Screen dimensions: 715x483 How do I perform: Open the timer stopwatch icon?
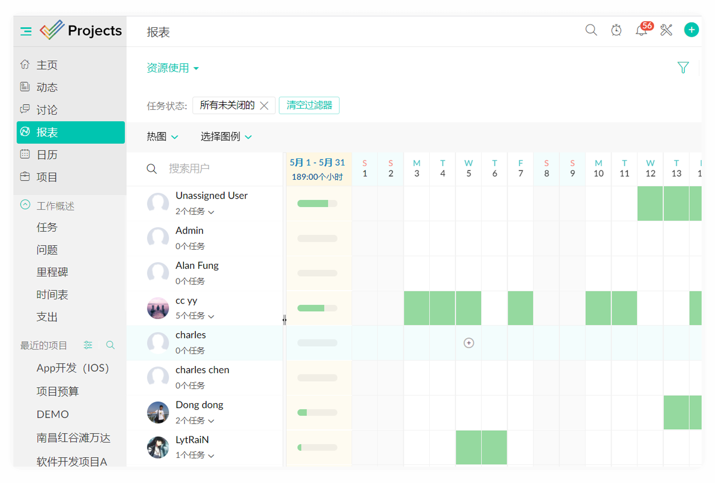[x=616, y=30]
